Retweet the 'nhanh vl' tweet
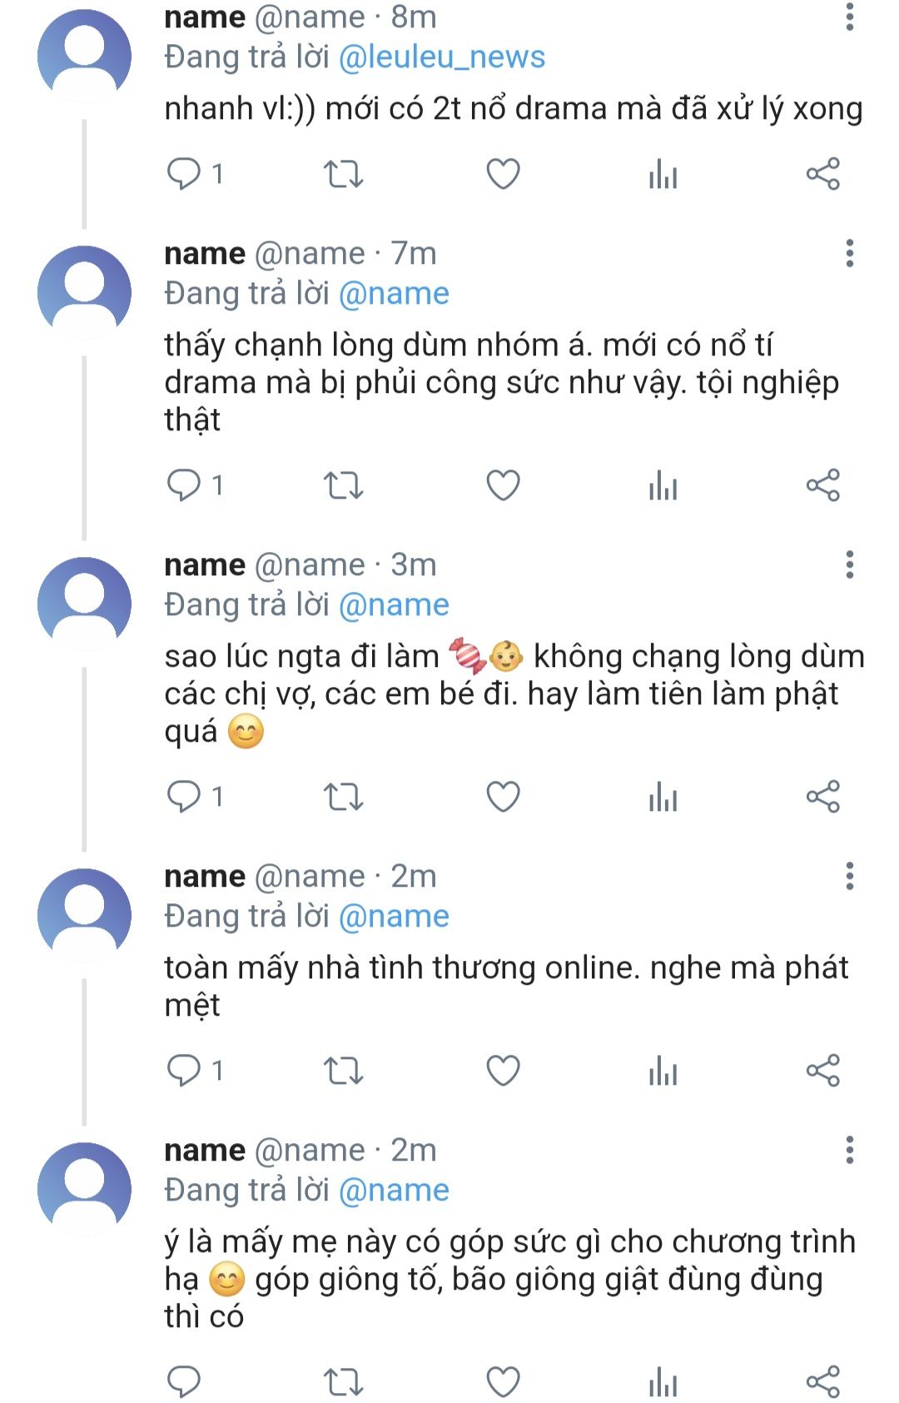This screenshot has width=899, height=1403. click(x=343, y=174)
